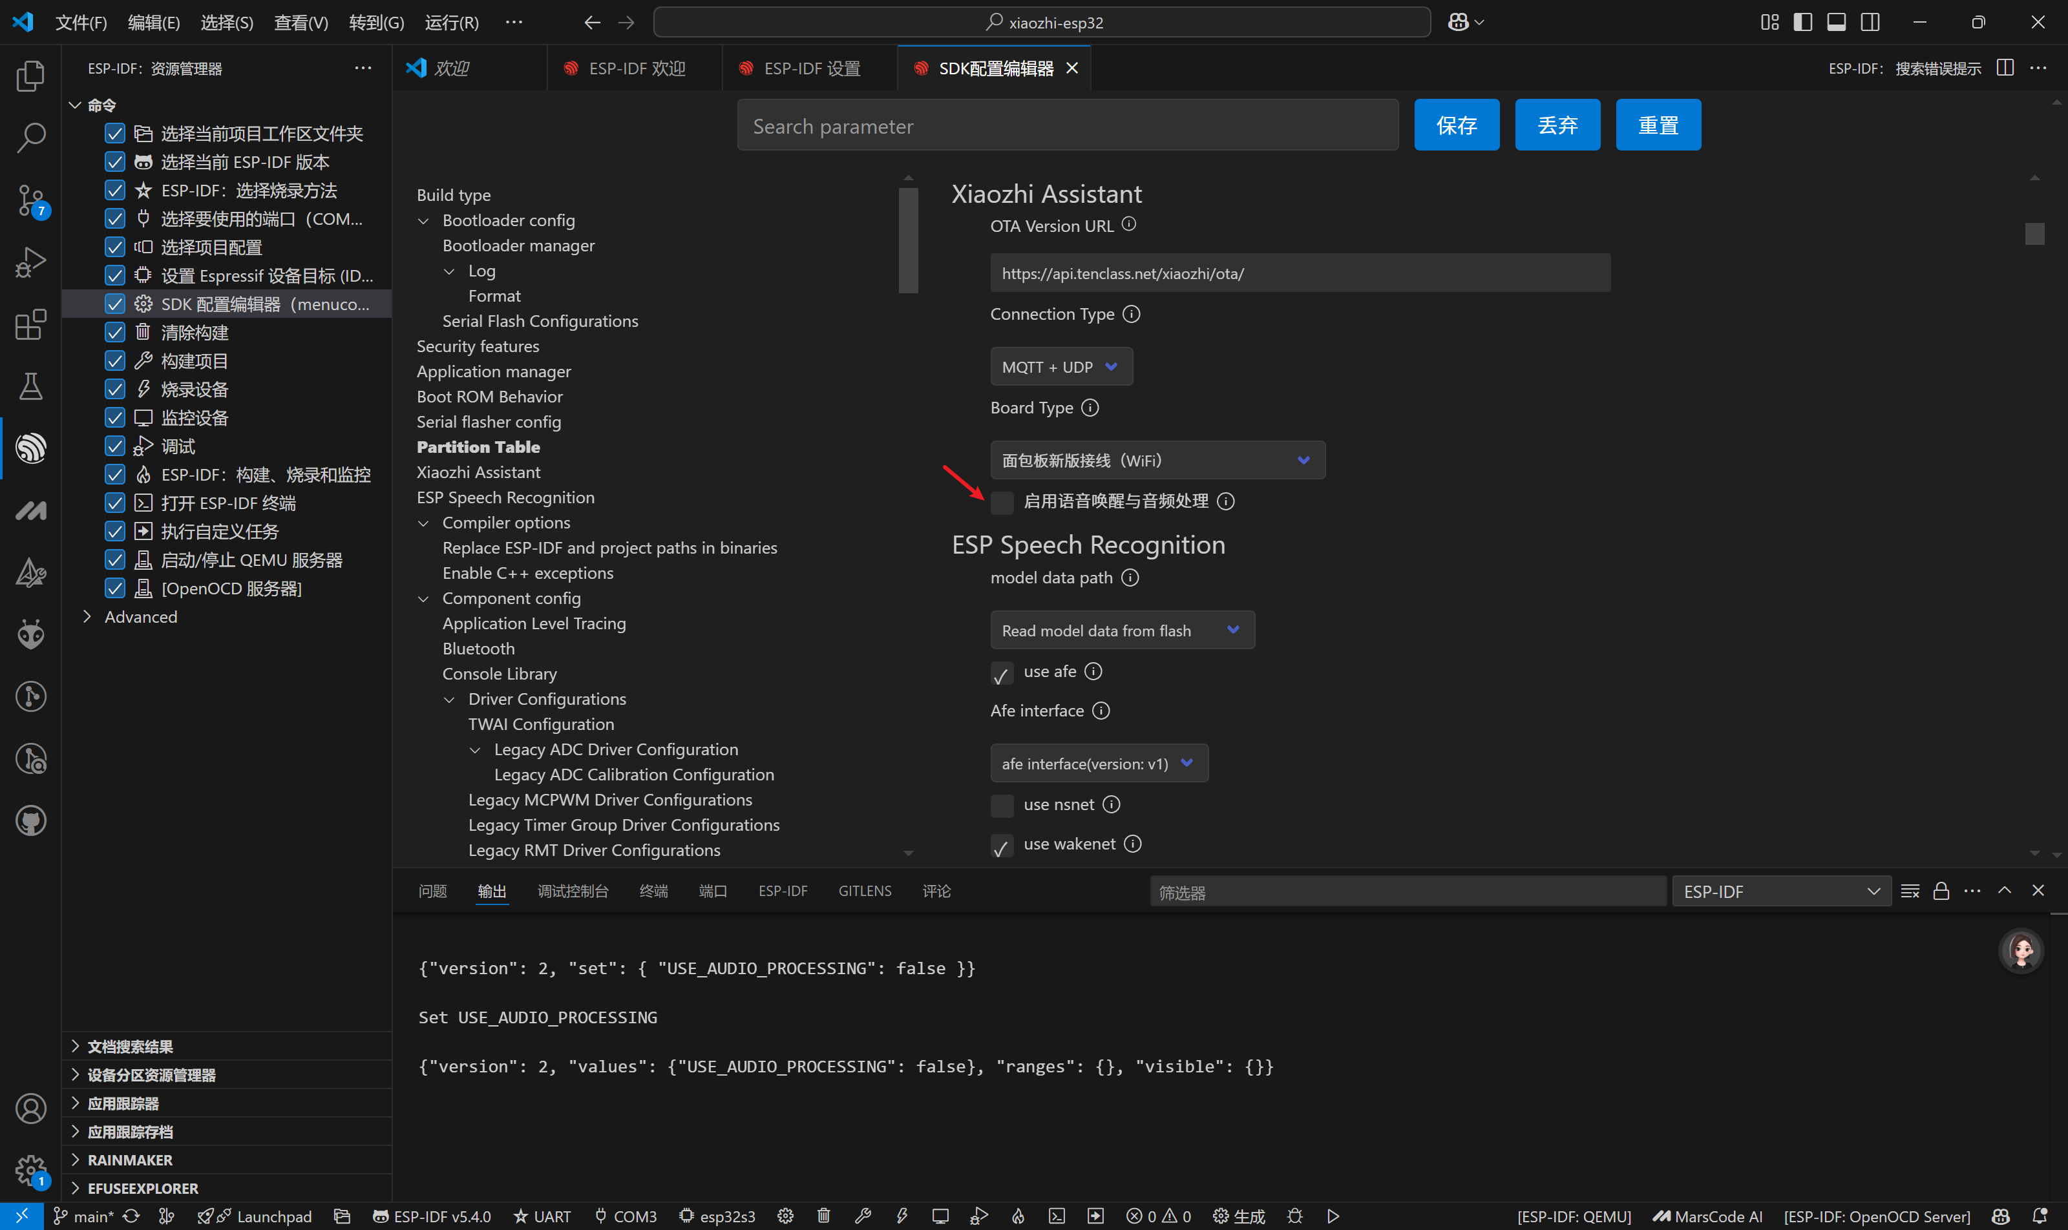Open the GitHub icon in activity bar
Viewport: 2068px width, 1230px height.
coord(30,820)
